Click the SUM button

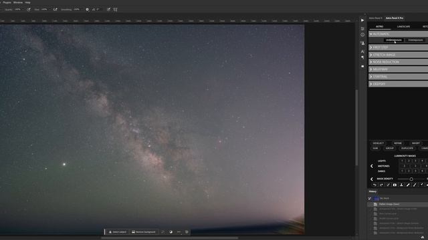[376, 148]
